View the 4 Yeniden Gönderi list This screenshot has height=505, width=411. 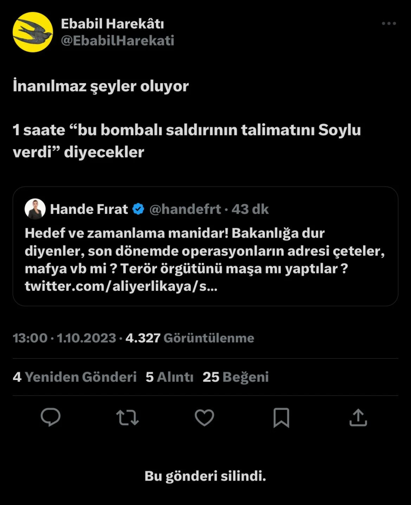[x=74, y=377]
